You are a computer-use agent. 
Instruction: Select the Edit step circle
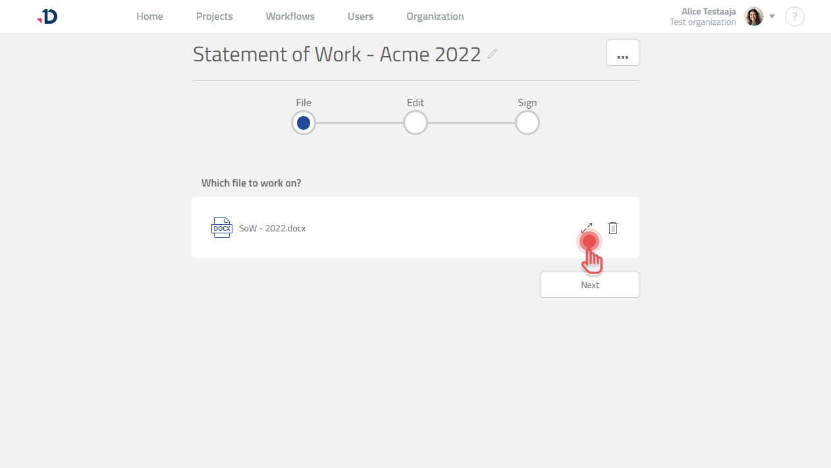[416, 123]
